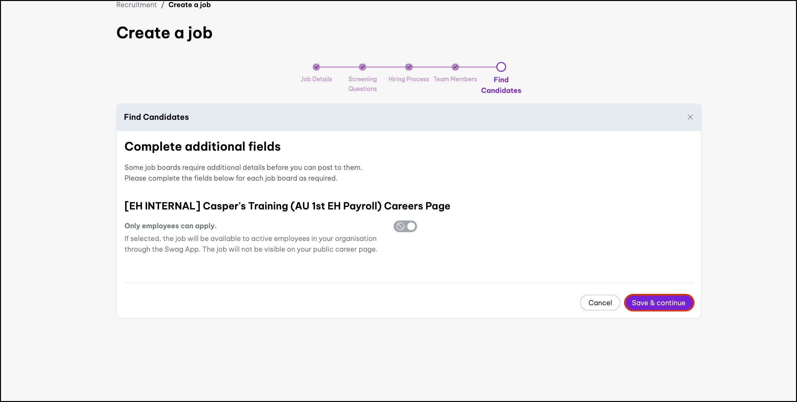
Task: Click the empty Find Candidates step circle
Action: pyautogui.click(x=501, y=67)
